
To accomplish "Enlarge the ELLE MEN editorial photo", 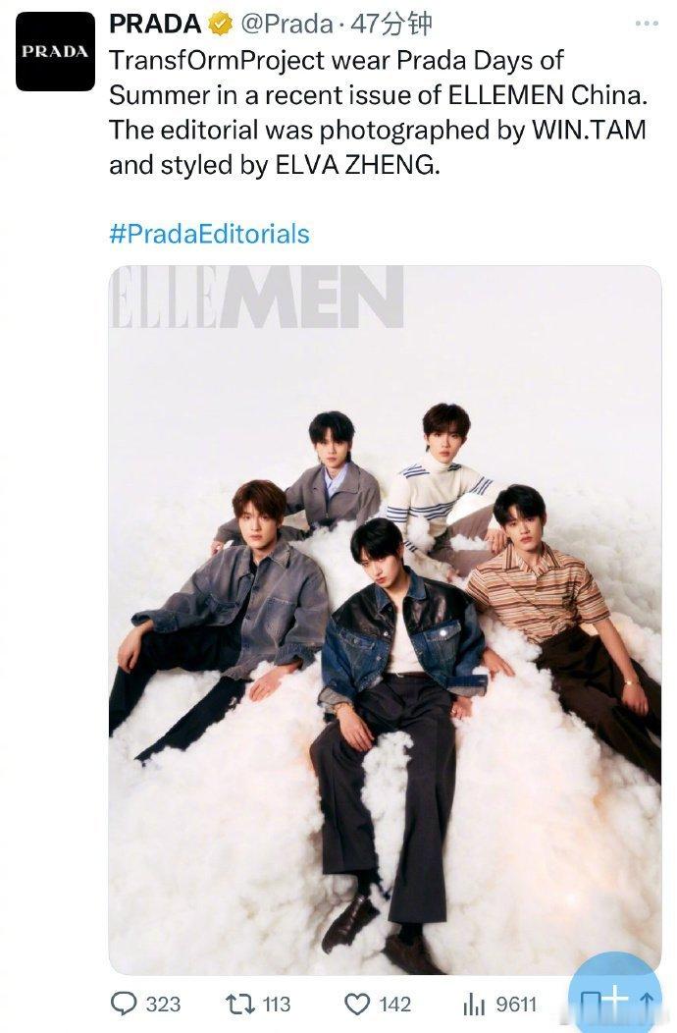I will pos(386,620).
